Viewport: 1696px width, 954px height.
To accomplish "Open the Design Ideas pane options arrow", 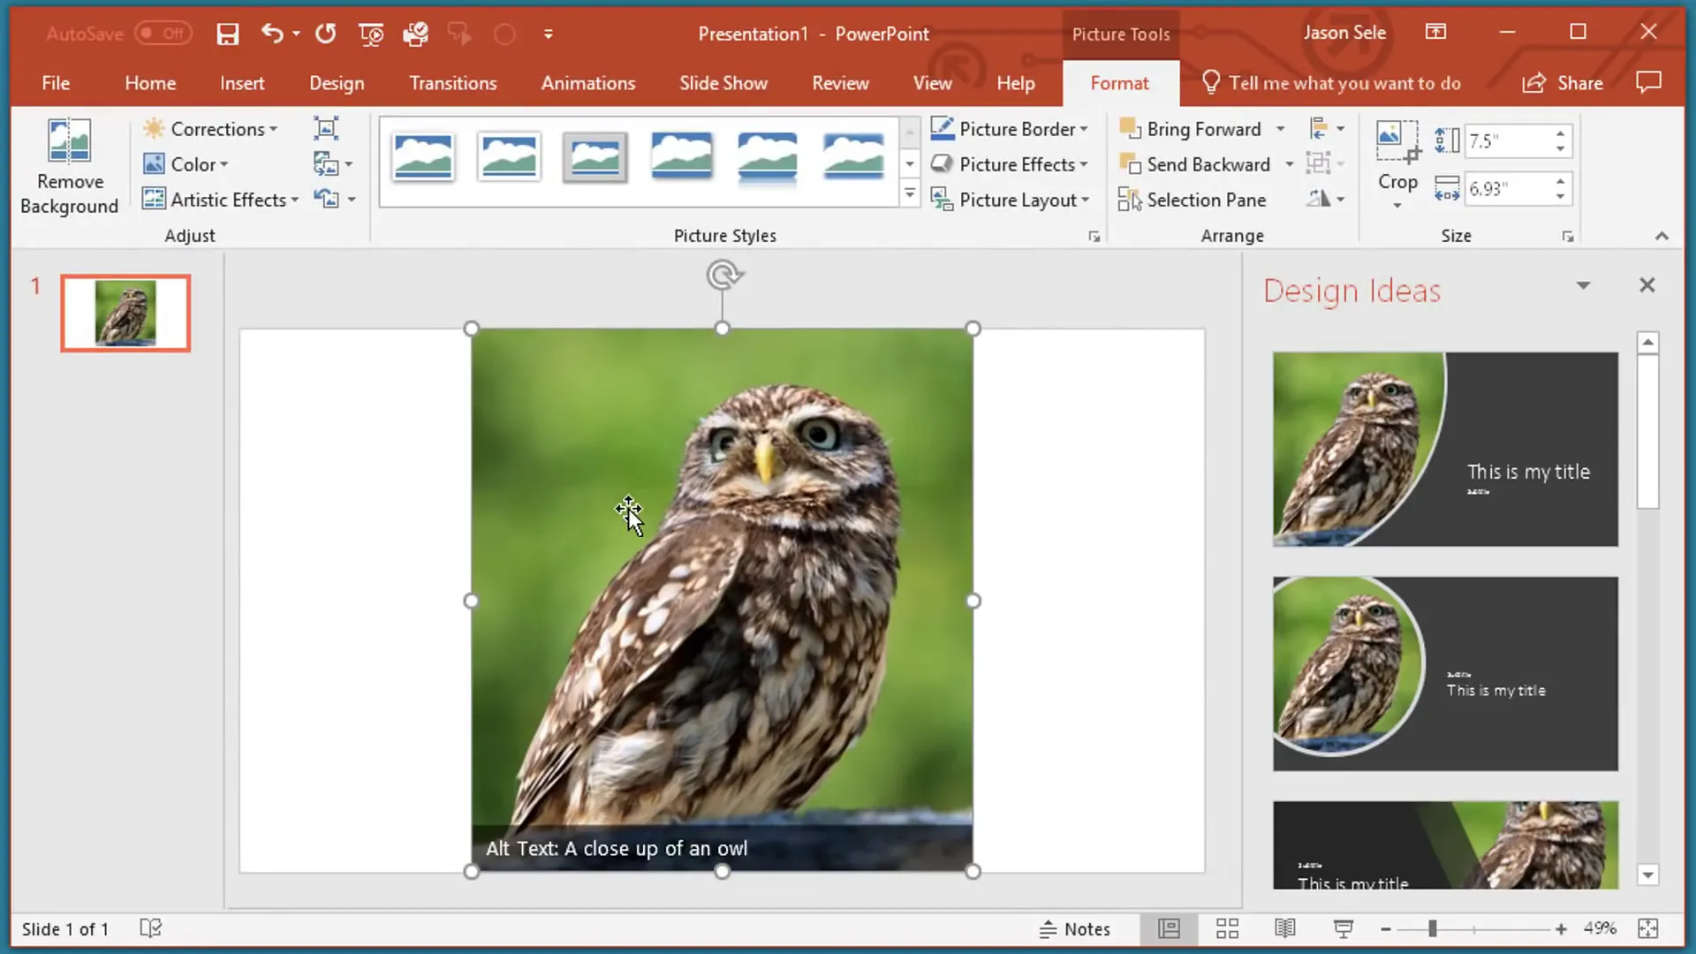I will (1583, 285).
